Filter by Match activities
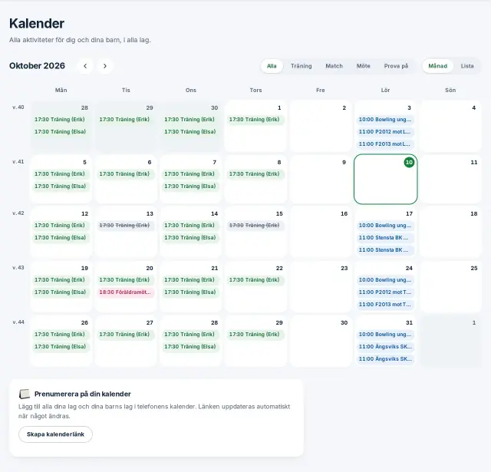This screenshot has width=491, height=472. (x=334, y=66)
